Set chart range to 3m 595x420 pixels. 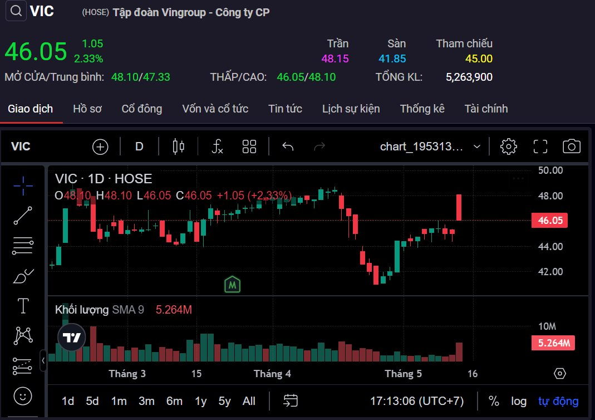tap(146, 401)
